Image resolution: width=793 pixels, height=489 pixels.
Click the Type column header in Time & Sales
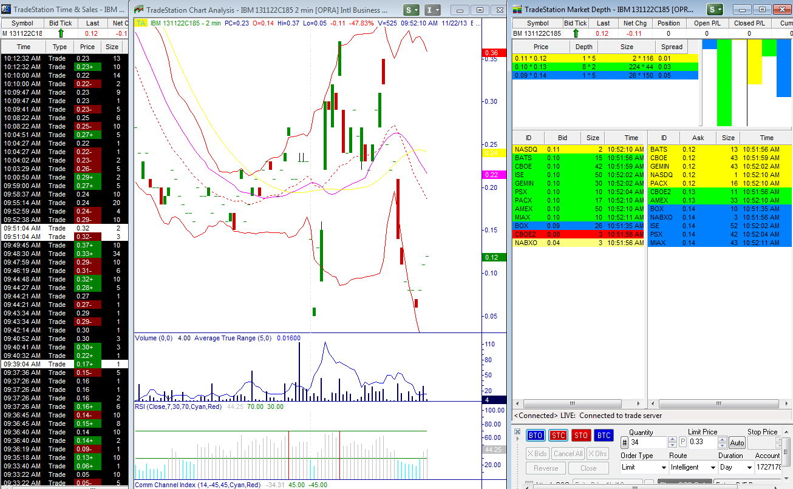coord(60,47)
